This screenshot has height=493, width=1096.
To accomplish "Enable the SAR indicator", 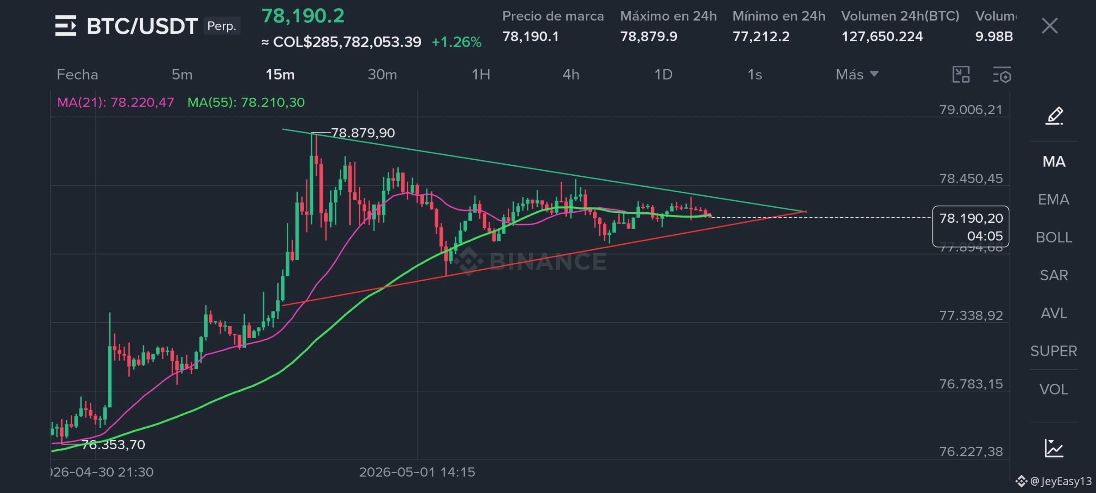I will click(x=1054, y=275).
